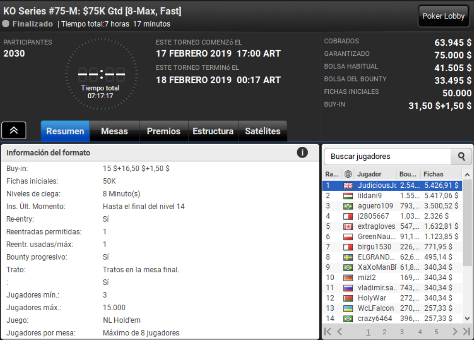Click the scrollbar down arrow in player list

467,318
